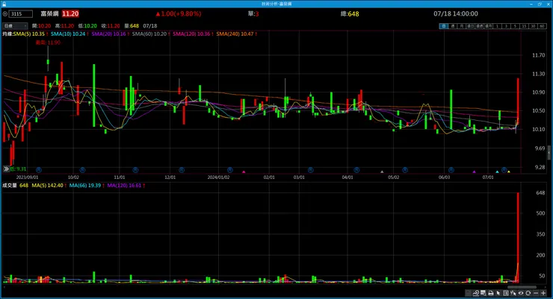
Task: Switch to the 60-minute chart tab
Action: coord(542,26)
